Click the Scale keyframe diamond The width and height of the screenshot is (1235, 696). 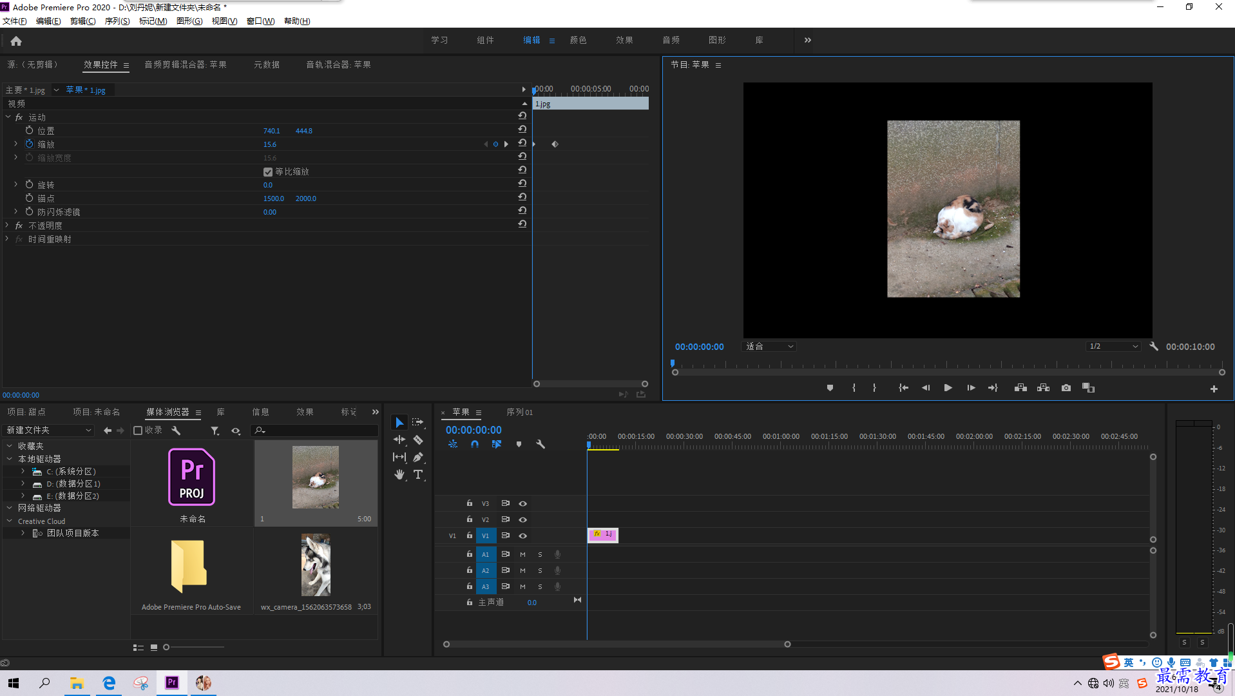click(x=555, y=144)
